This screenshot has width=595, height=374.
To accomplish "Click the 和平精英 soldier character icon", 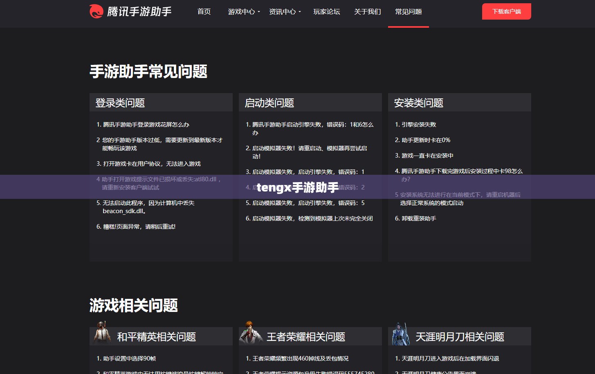I will [102, 333].
